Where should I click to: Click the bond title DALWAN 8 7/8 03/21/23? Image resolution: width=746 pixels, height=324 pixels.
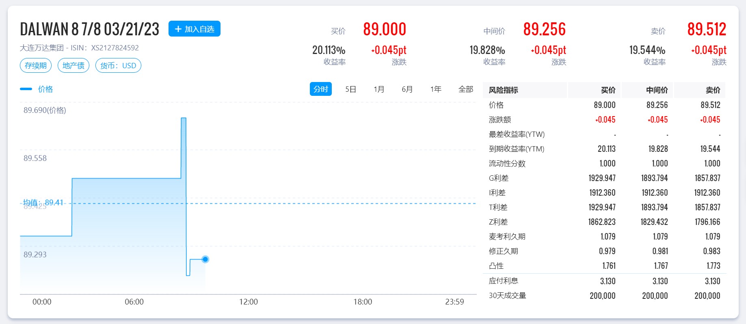coord(90,29)
